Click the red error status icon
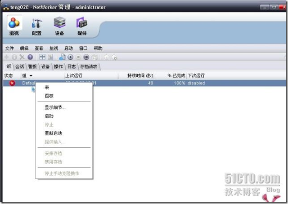Viewport: 288px width, 204px height. tap(12, 83)
